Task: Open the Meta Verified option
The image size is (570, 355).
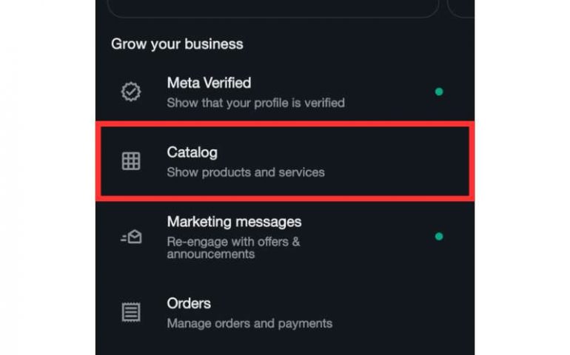Action: [x=209, y=83]
